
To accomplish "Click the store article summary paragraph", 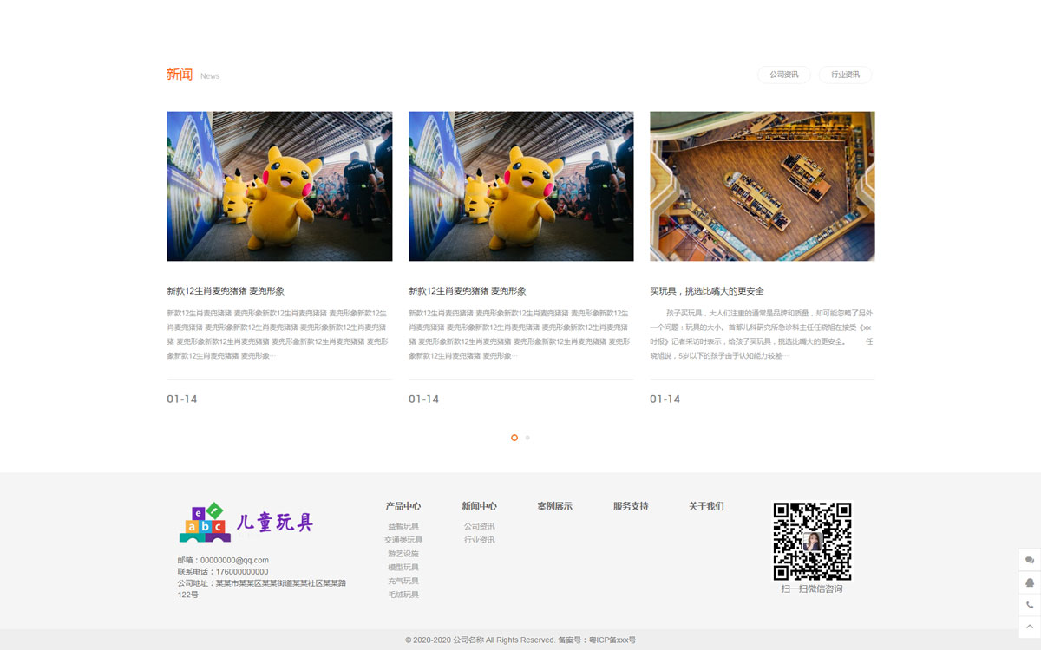I will click(x=762, y=334).
